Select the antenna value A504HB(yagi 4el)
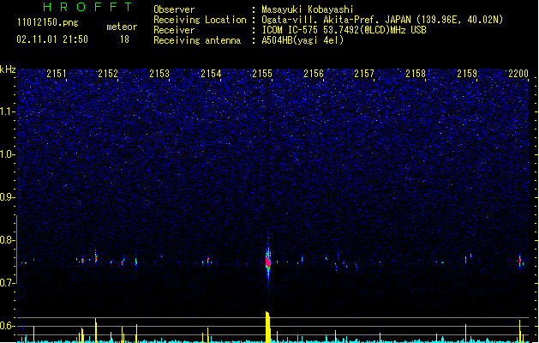The height and width of the screenshot is (343, 539). tap(302, 40)
